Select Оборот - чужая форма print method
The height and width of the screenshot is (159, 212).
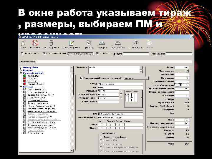(101, 137)
